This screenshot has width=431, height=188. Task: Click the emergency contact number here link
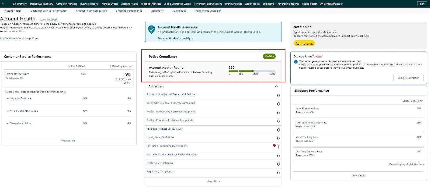[x=22, y=31]
